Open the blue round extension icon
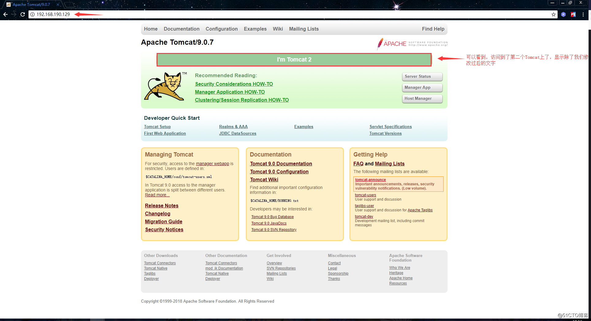591x321 pixels. click(x=563, y=14)
